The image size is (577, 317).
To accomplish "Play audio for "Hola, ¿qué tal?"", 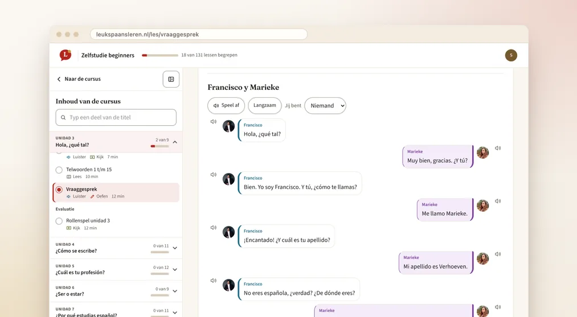I will (214, 122).
